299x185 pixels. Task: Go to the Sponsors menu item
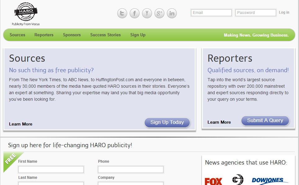coord(72,35)
